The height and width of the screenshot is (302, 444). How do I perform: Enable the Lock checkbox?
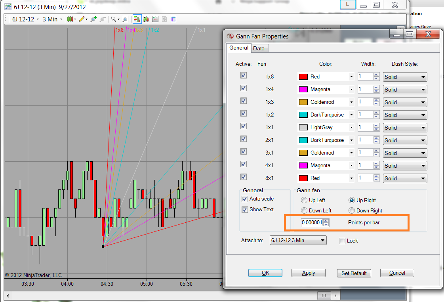point(342,241)
